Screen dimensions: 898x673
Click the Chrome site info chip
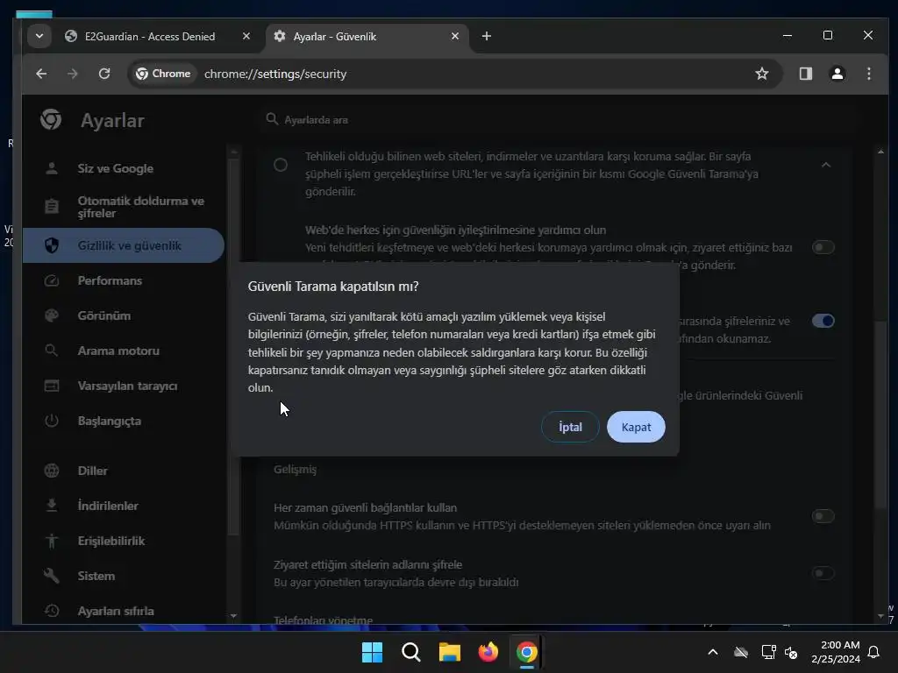pos(163,74)
